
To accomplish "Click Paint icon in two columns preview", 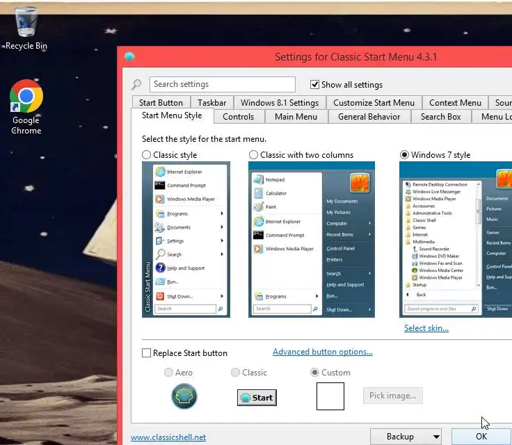I will click(x=258, y=207).
